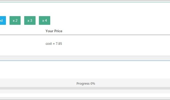Click the partially visible blue button
The height and width of the screenshot is (100, 170).
(3, 20)
